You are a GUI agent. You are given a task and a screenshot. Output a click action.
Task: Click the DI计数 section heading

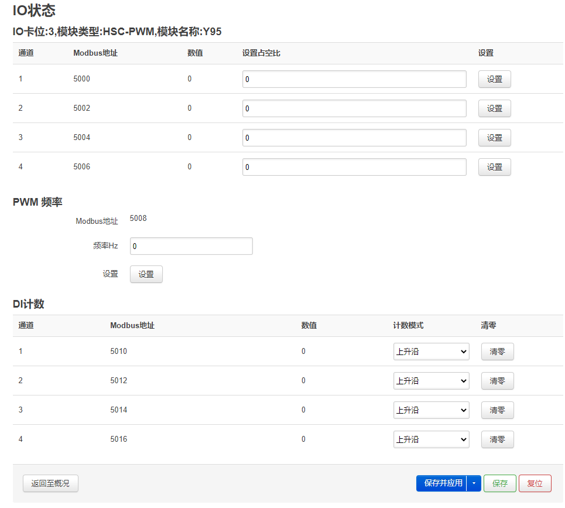pyautogui.click(x=29, y=304)
